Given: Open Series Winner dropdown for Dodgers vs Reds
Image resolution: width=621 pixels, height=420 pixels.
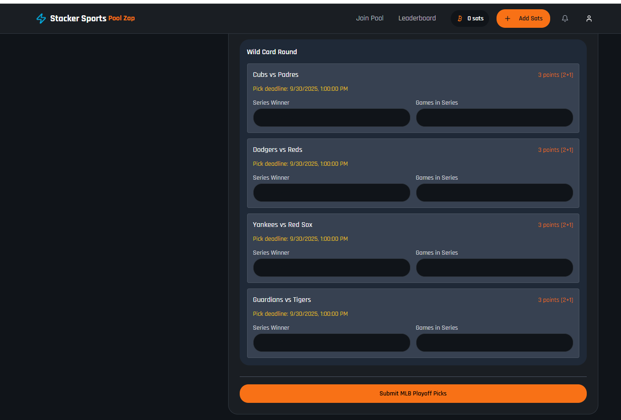Looking at the screenshot, I should click(x=331, y=193).
